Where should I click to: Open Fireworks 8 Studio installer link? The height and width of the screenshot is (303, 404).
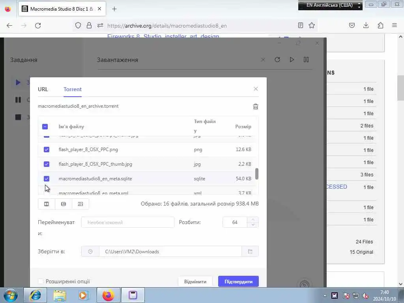click(x=163, y=36)
